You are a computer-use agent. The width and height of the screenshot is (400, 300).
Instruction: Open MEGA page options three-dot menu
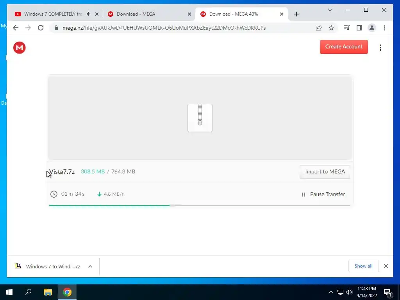(x=380, y=47)
